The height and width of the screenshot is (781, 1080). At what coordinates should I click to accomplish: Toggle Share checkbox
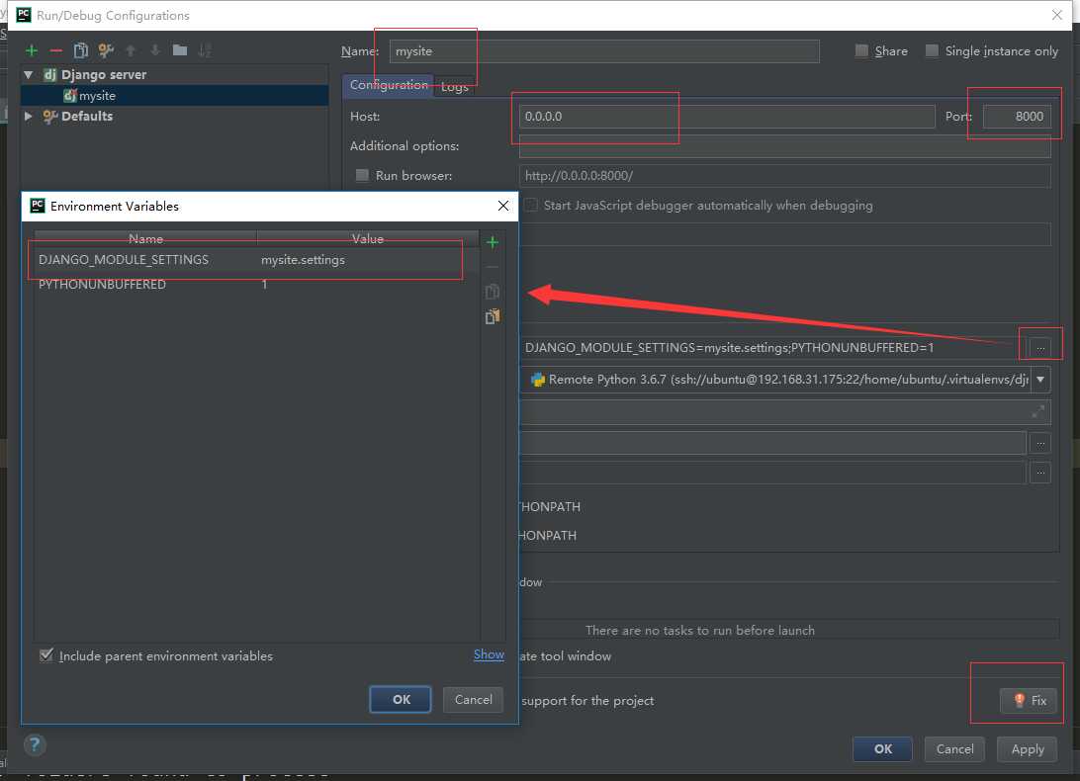tap(861, 51)
